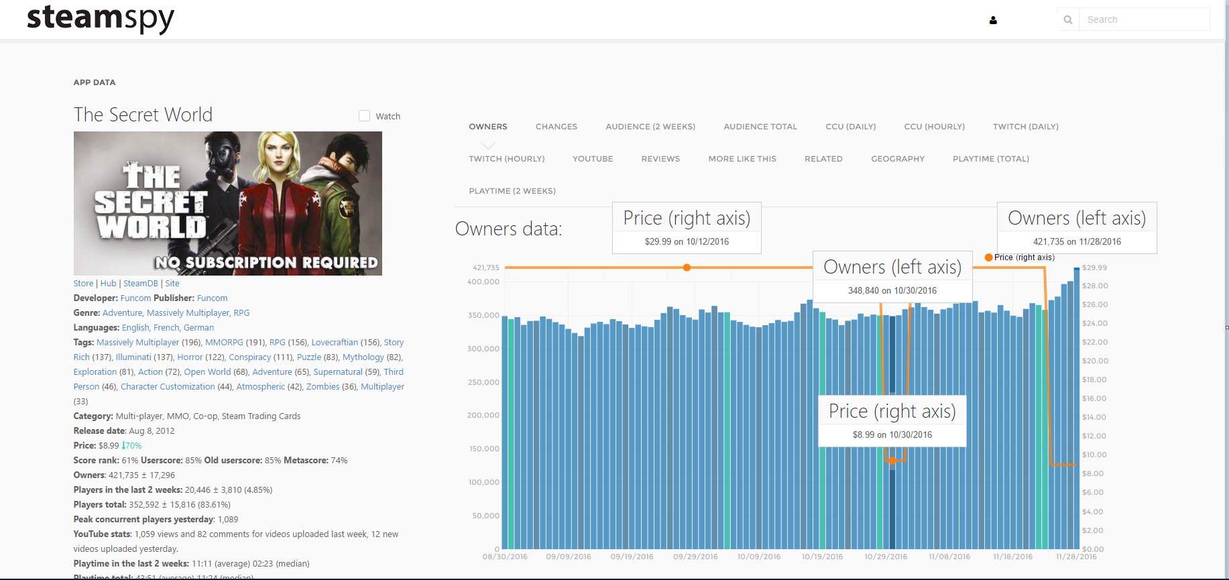Open The Secret World banner image
The image size is (1229, 580).
(x=228, y=203)
